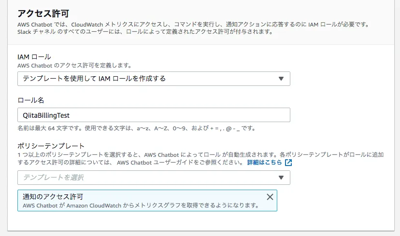
Task: Click the external link icon beside 詳細はこちら
Action: (x=288, y=163)
